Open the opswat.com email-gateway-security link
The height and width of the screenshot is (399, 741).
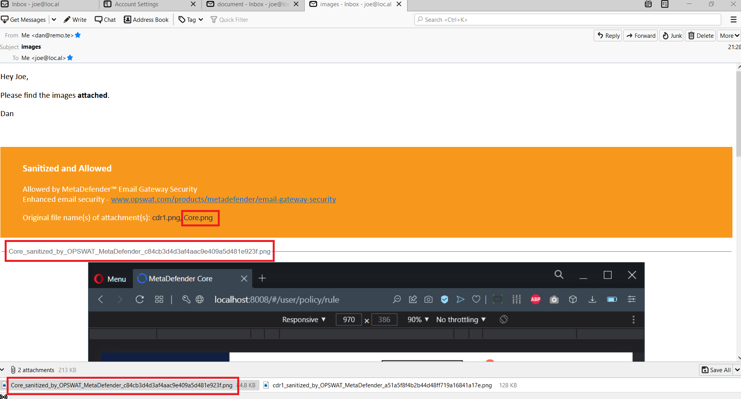click(223, 199)
